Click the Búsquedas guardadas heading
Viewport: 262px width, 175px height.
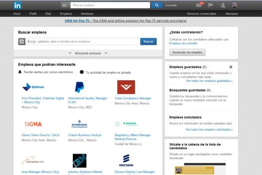pos(190,90)
